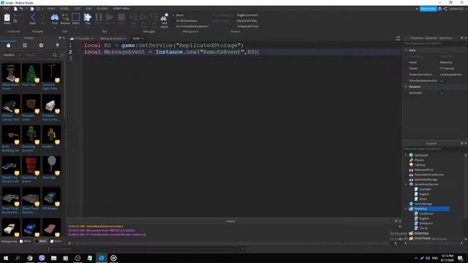Select Black background radio option
The height and width of the screenshot is (263, 468).
point(37,241)
